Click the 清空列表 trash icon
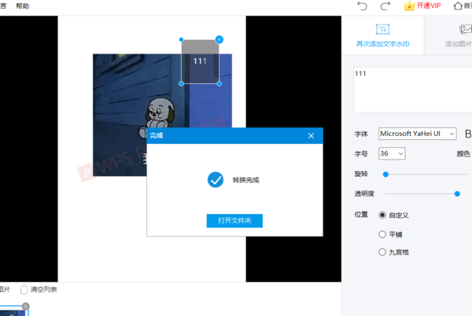This screenshot has height=316, width=472. [24, 289]
